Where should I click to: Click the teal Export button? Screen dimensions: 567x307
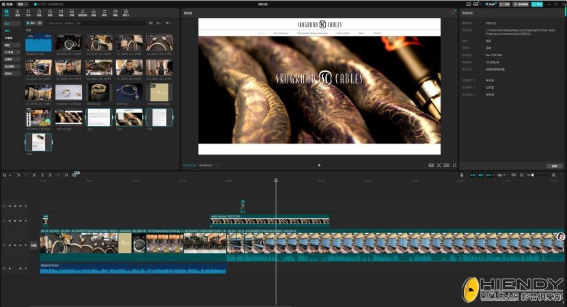tap(537, 4)
